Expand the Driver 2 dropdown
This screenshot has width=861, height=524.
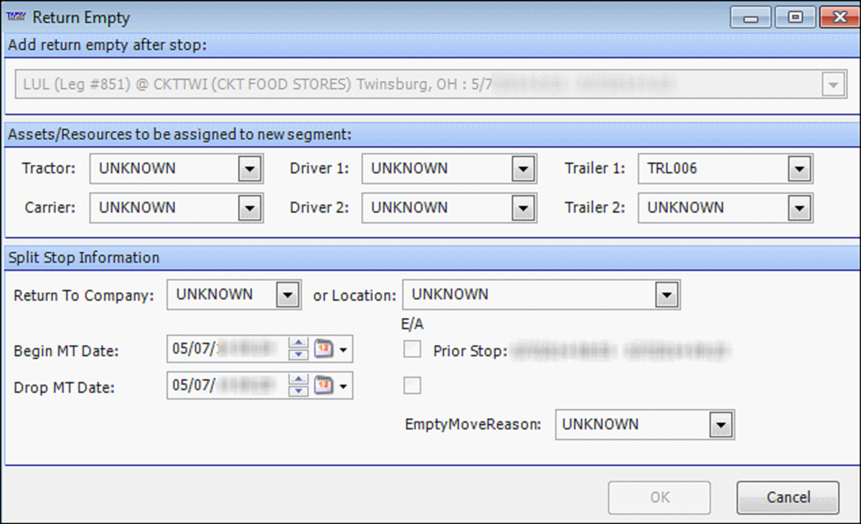(522, 208)
